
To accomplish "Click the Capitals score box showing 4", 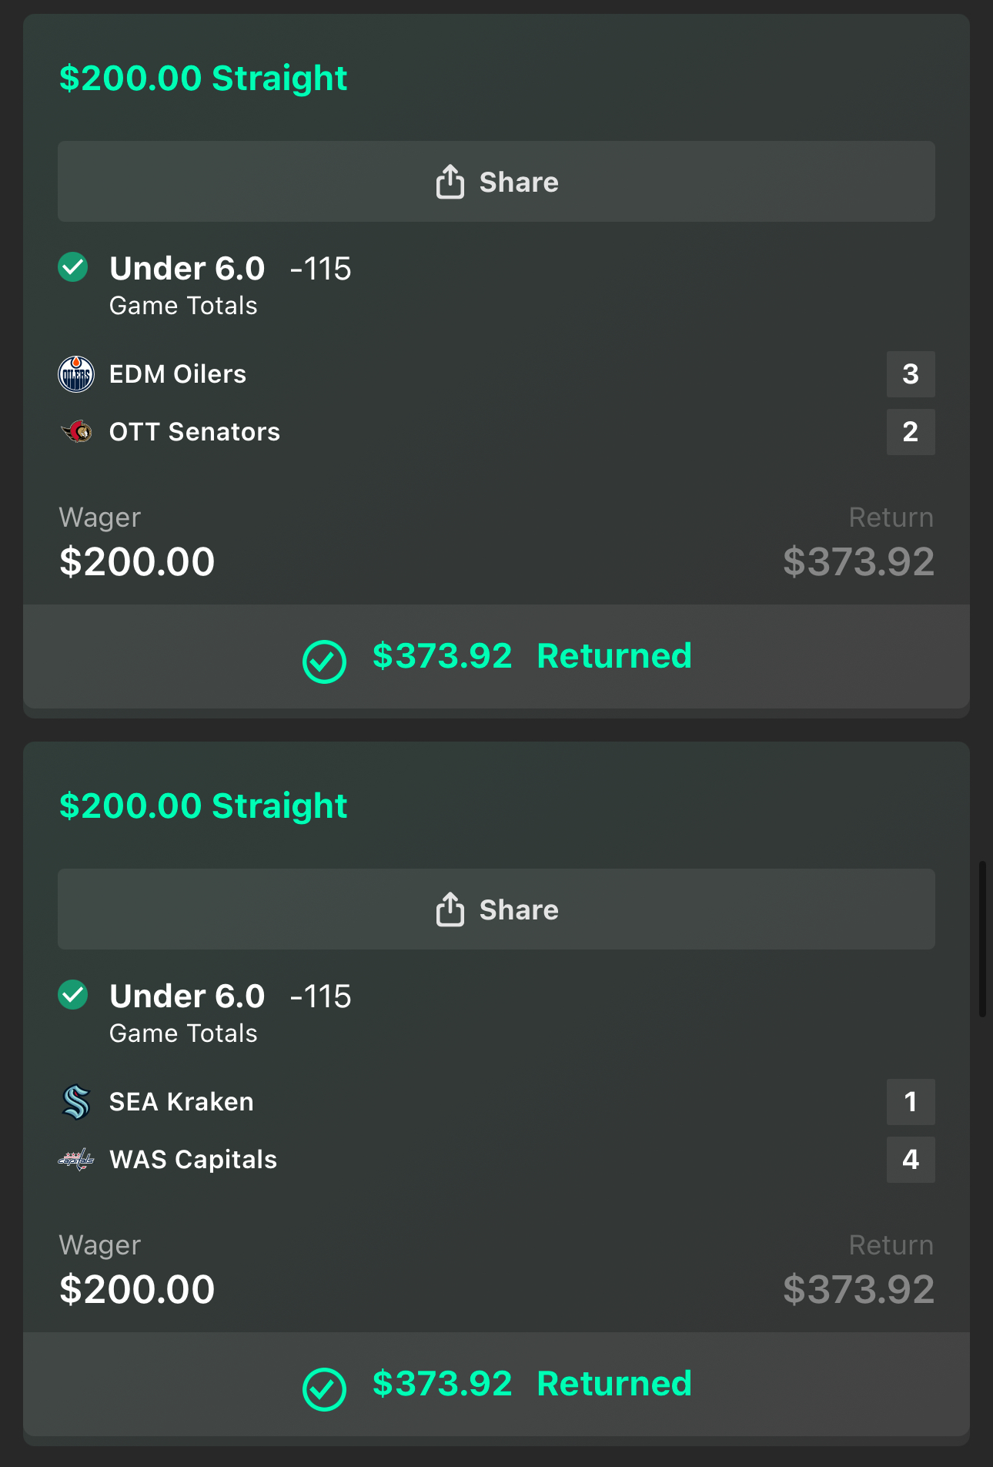I will point(911,1160).
